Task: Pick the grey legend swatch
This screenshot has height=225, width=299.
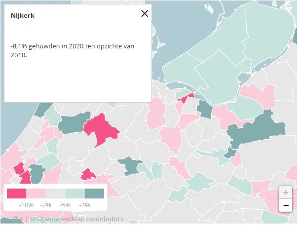Action: (55, 193)
